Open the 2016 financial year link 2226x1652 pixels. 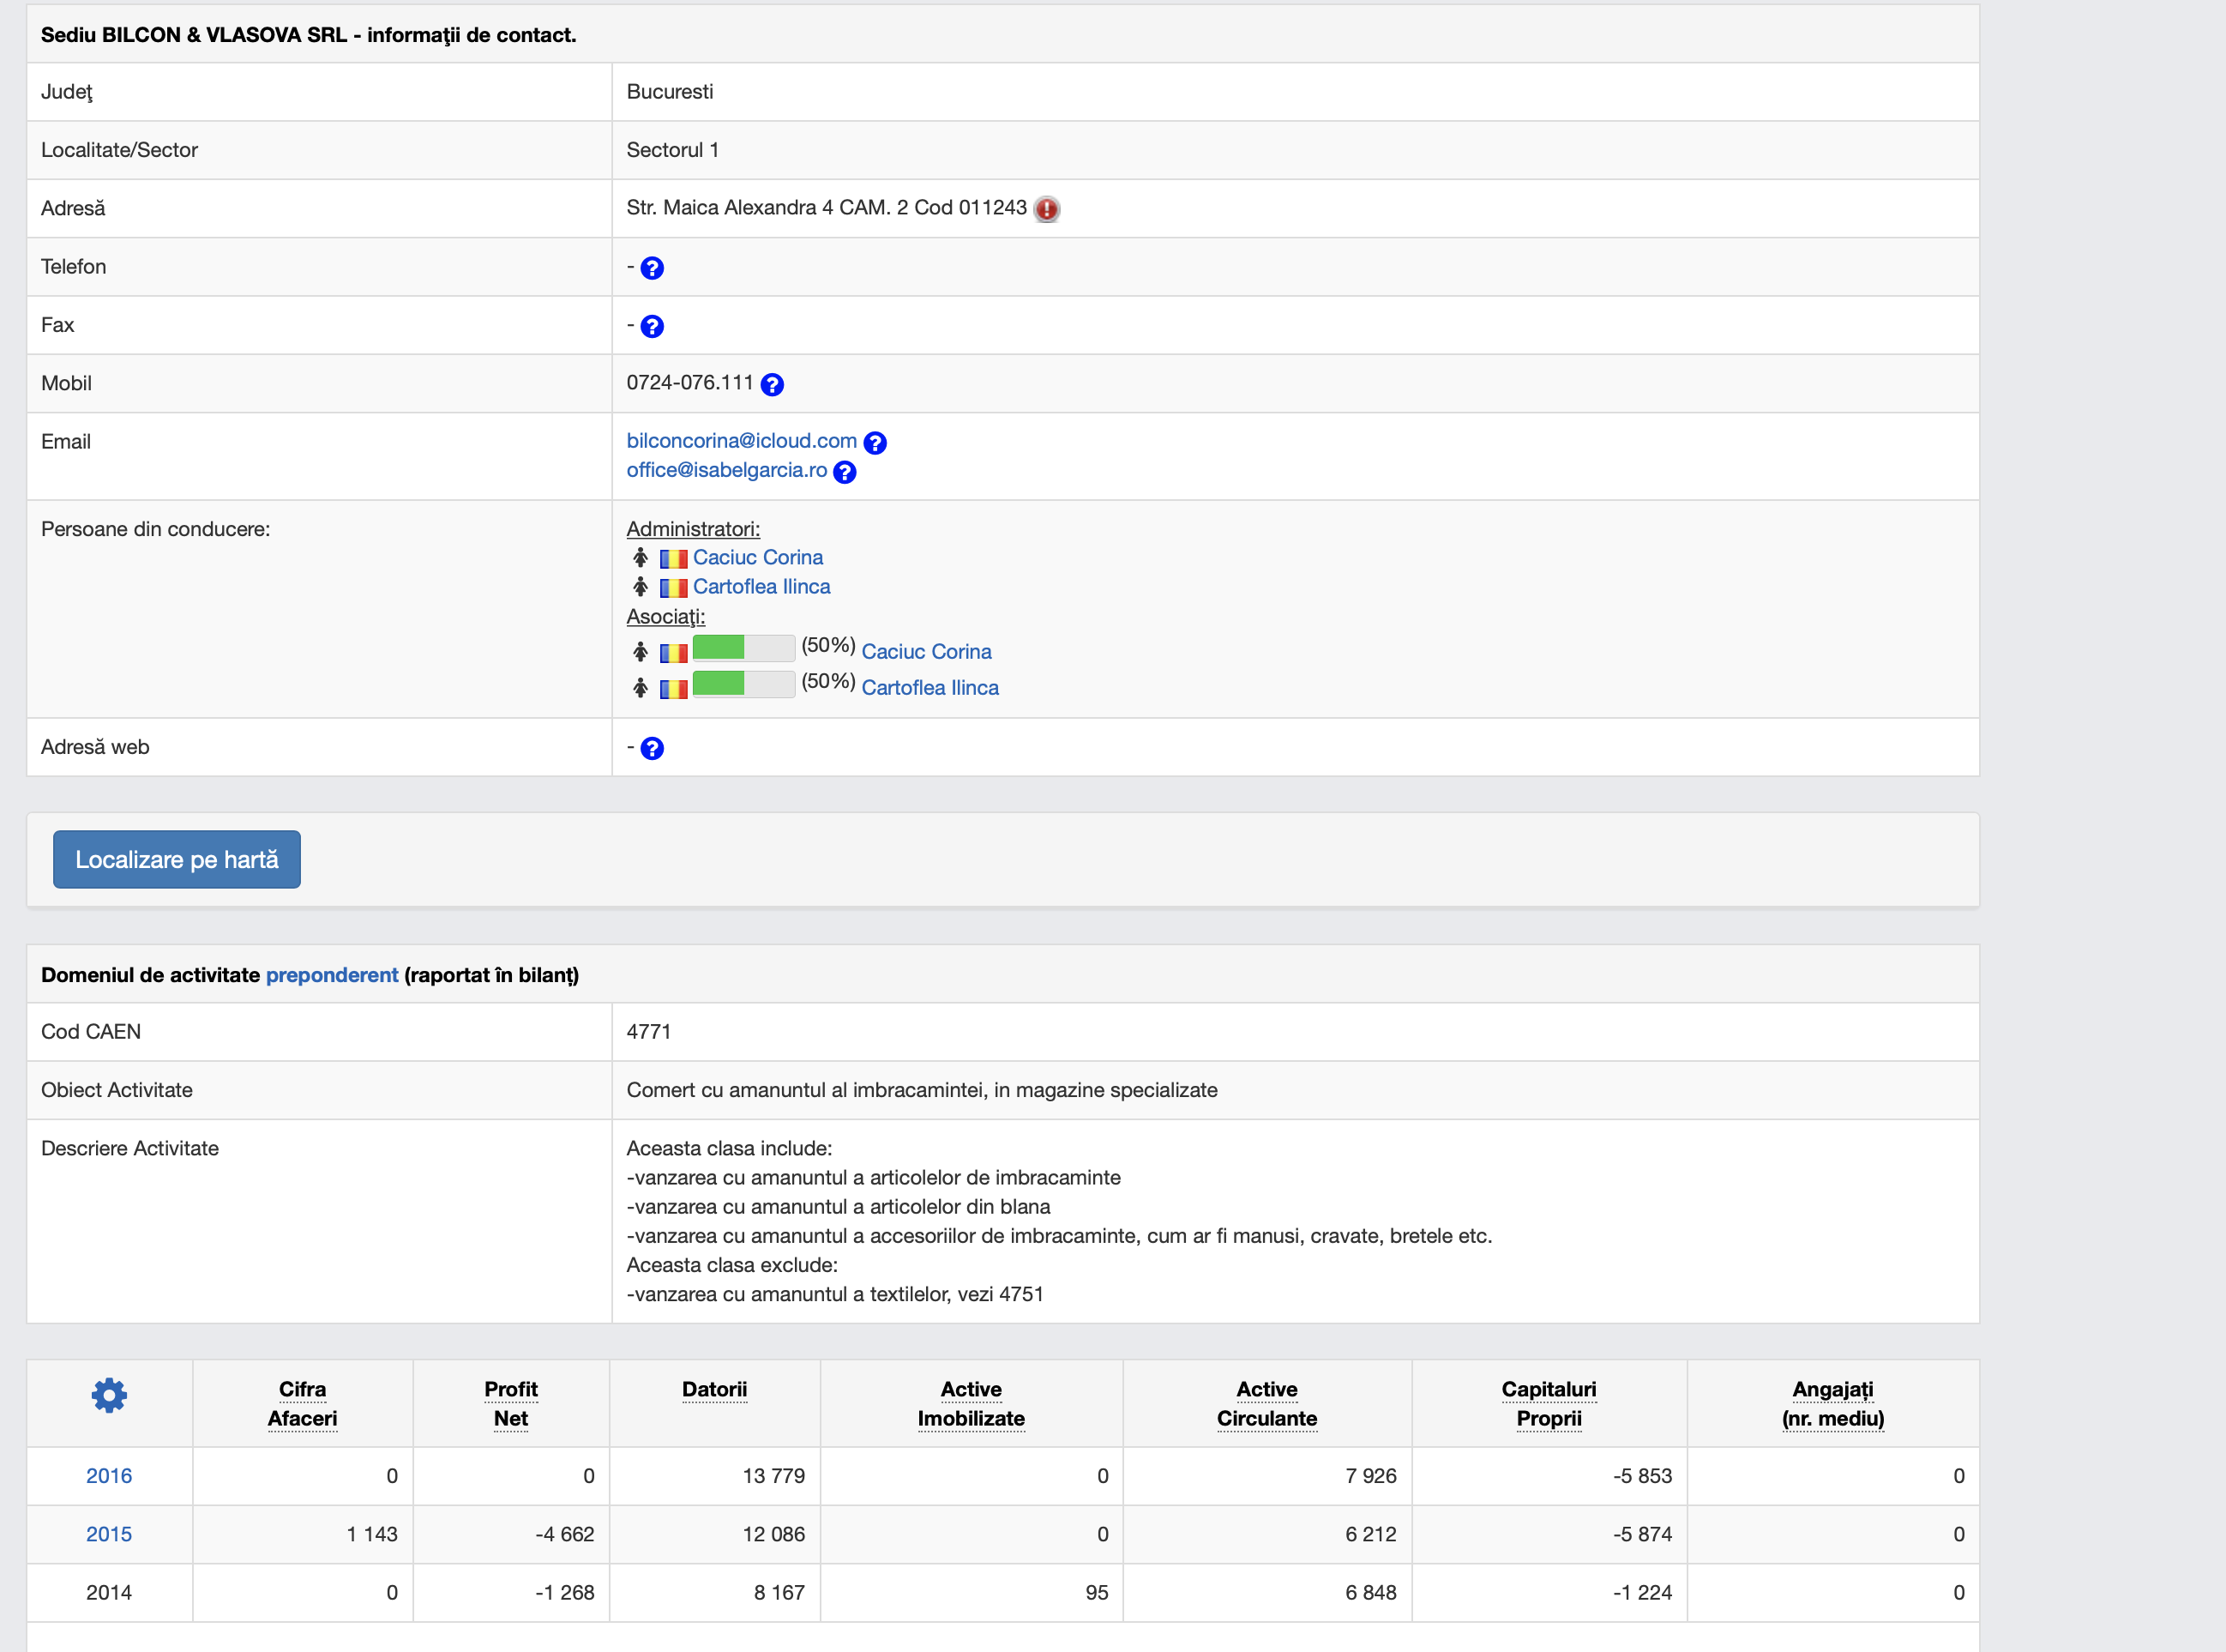pyautogui.click(x=109, y=1476)
